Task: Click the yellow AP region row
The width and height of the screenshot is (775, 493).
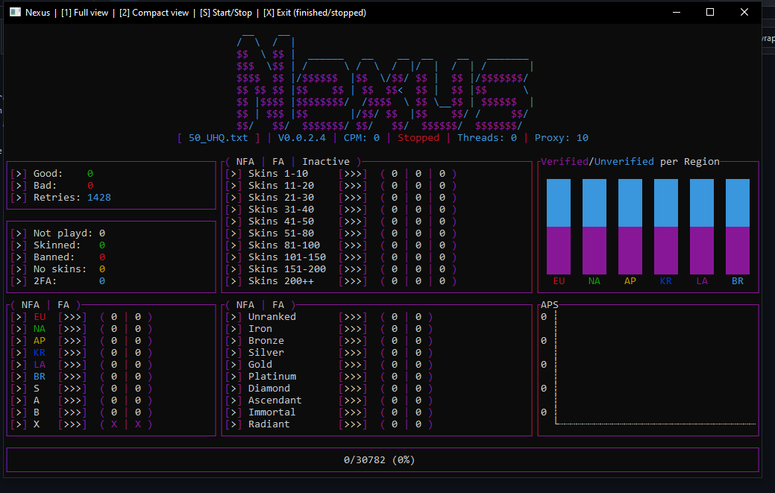Action: 81,340
